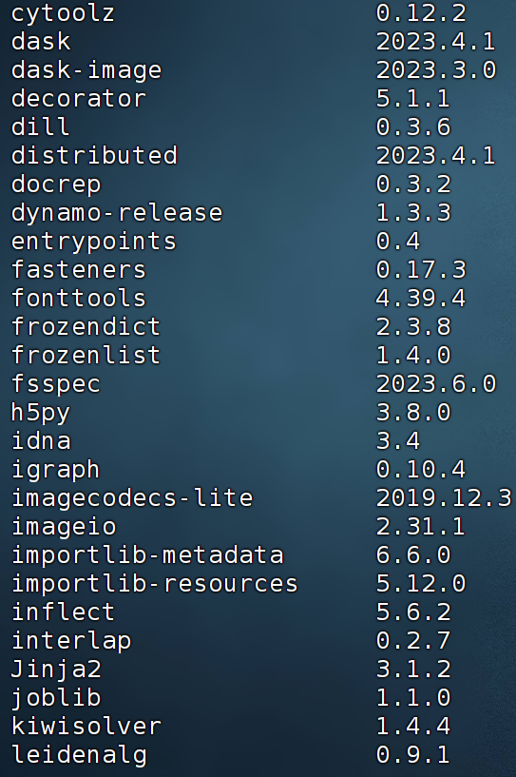This screenshot has width=516, height=777.
Task: Click version 2.31.1 of imageio
Action: 421,526
